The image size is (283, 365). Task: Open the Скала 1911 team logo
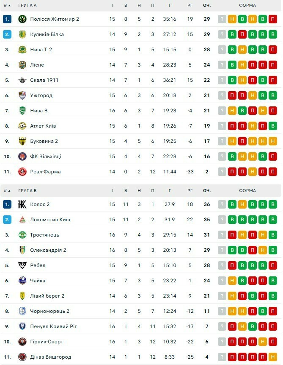point(22,80)
